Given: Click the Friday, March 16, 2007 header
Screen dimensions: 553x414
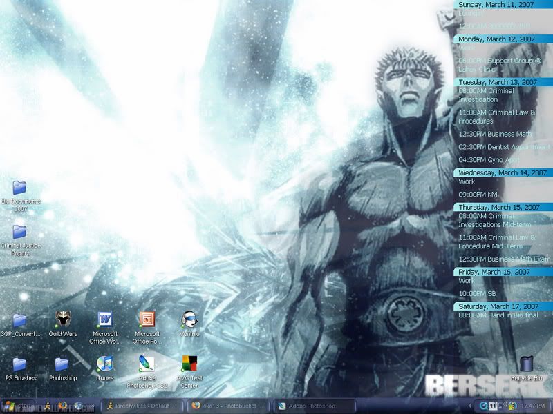Looking at the screenshot, I should tap(503, 272).
